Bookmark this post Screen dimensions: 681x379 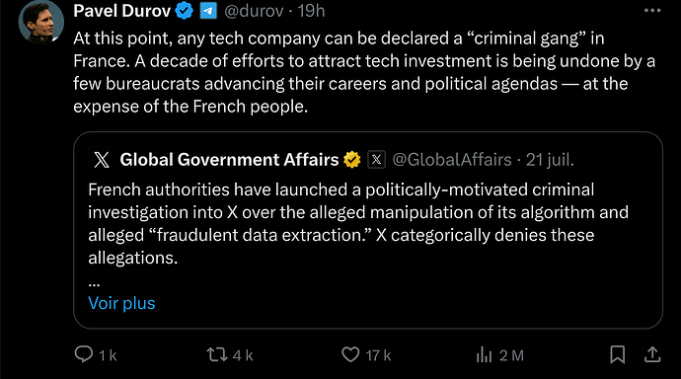click(617, 354)
